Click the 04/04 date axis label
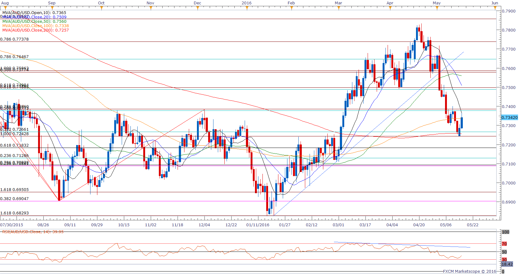 [x=392, y=225]
